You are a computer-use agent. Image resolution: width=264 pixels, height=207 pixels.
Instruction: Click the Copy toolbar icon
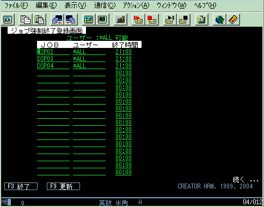(26, 20)
